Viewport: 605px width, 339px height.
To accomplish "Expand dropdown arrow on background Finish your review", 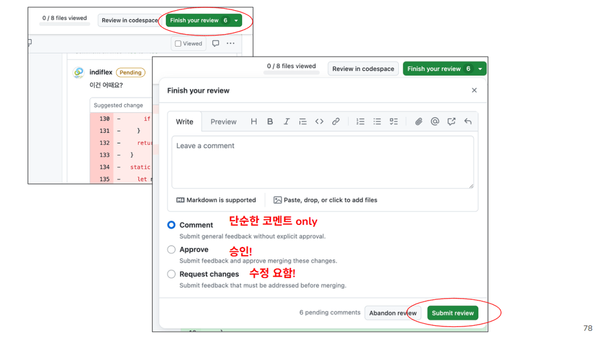I will click(236, 20).
